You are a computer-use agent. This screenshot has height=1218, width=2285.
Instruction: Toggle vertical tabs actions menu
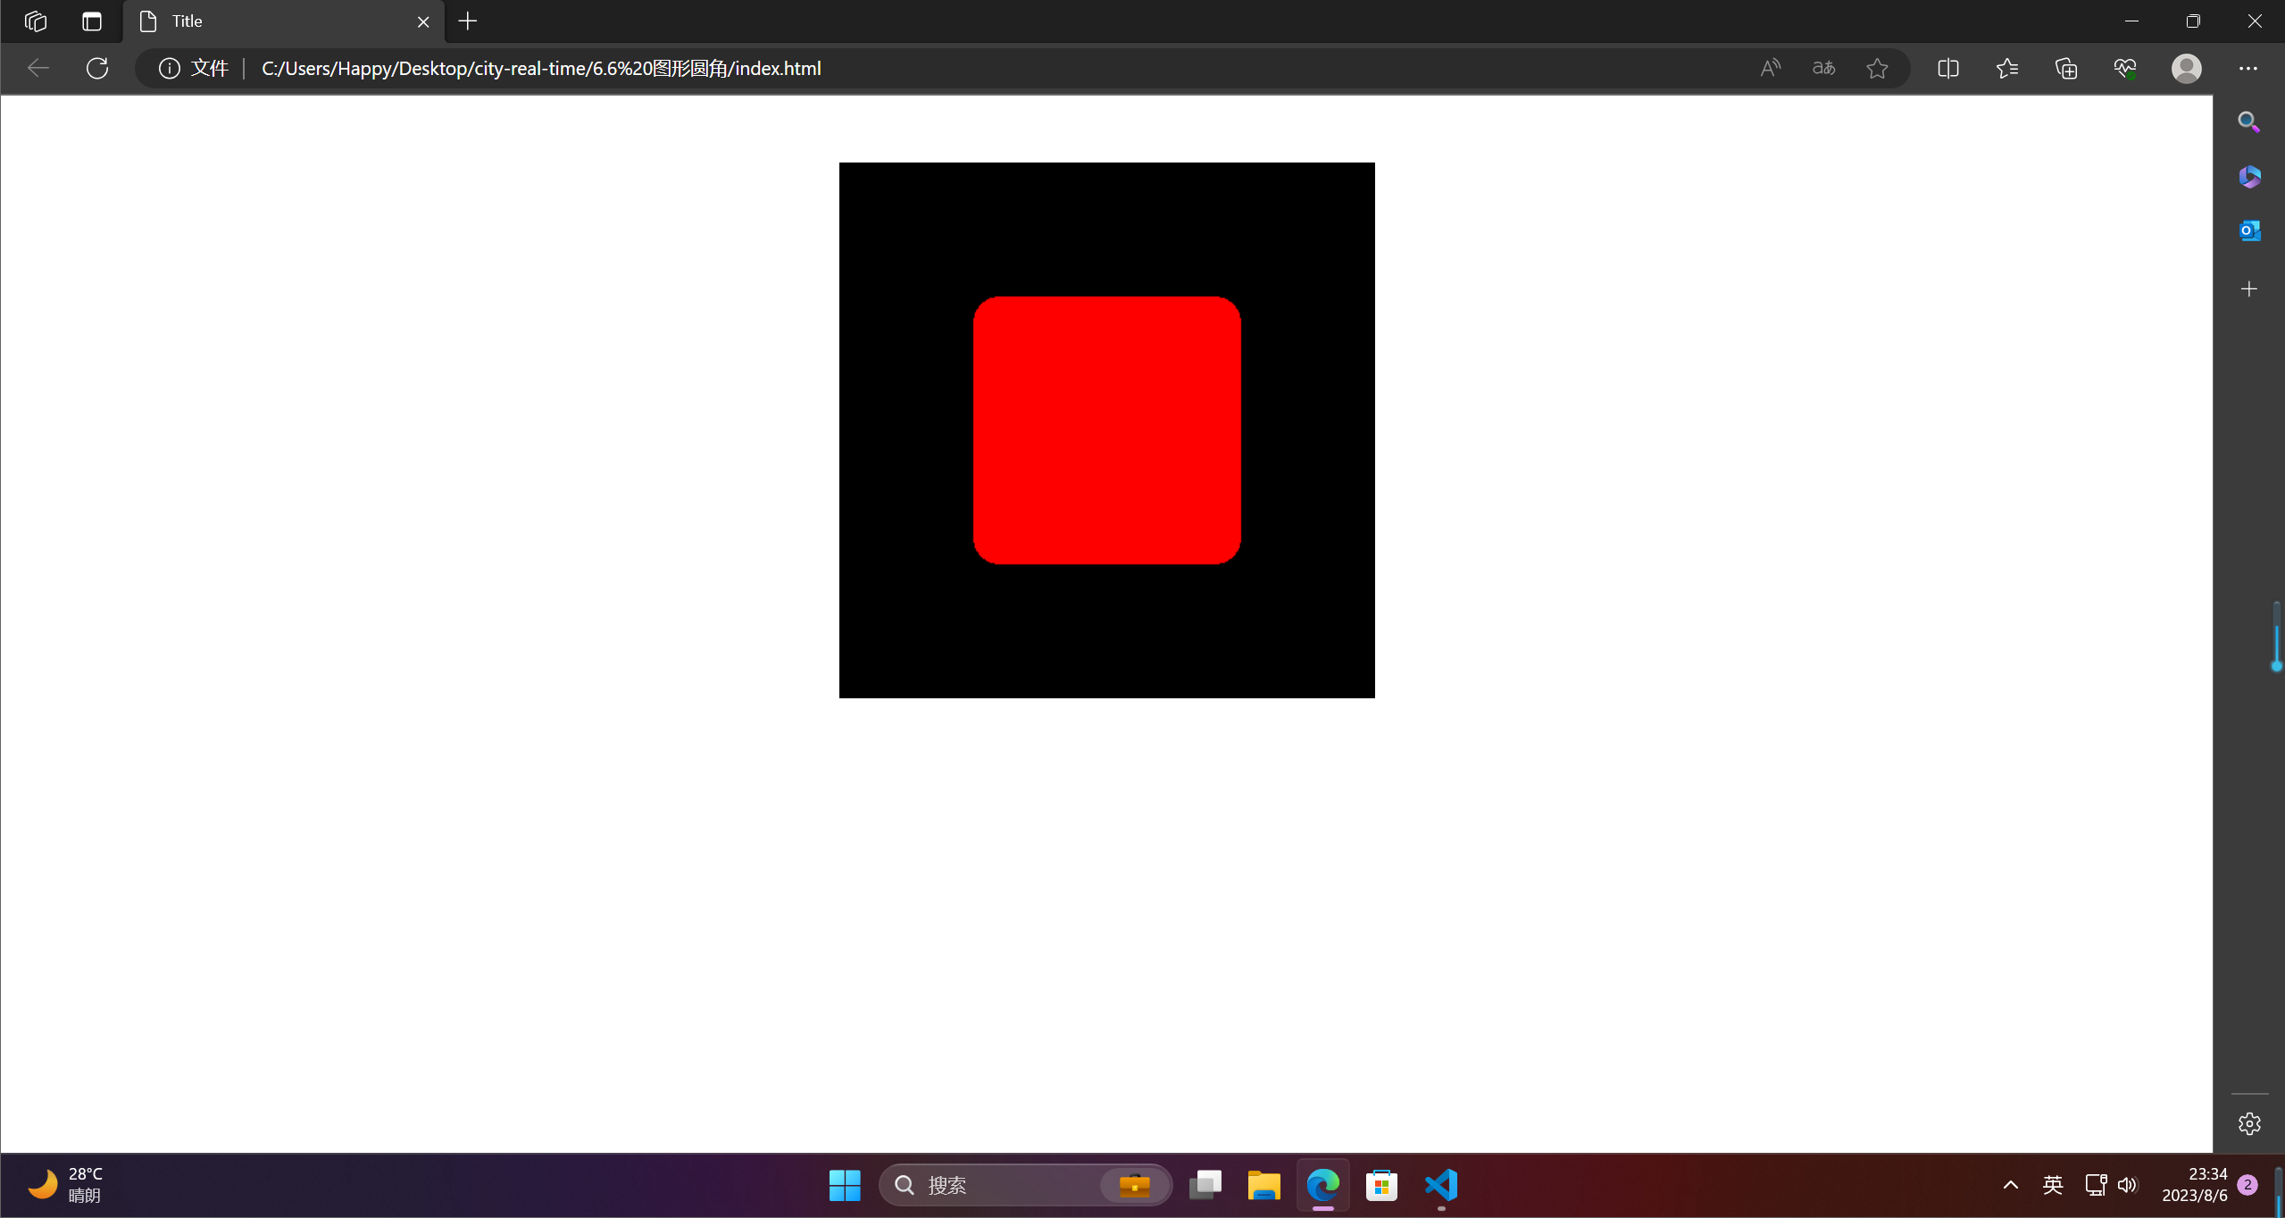pyautogui.click(x=92, y=21)
